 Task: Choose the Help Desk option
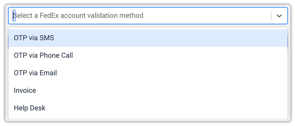[x=29, y=108]
